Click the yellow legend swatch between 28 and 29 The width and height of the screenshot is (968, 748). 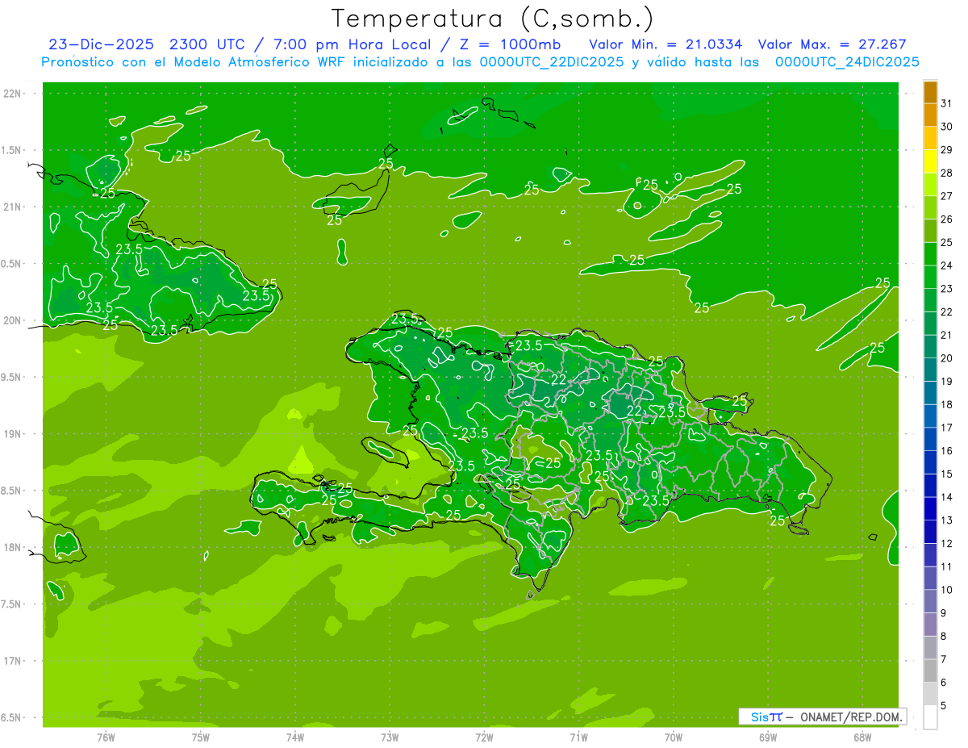pos(930,161)
